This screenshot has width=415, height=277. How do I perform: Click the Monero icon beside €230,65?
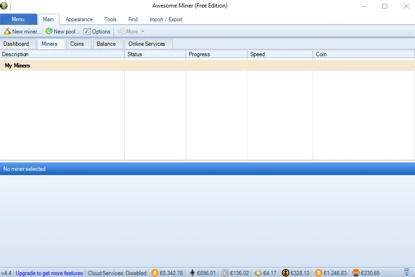(x=356, y=273)
